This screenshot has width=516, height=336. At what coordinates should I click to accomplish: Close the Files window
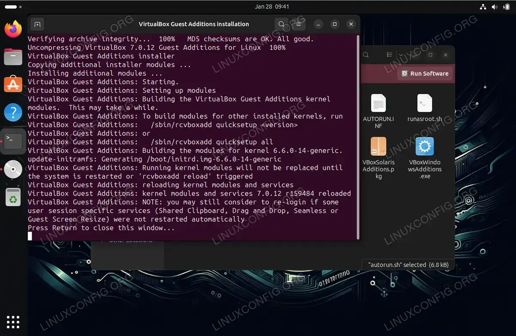point(445,55)
